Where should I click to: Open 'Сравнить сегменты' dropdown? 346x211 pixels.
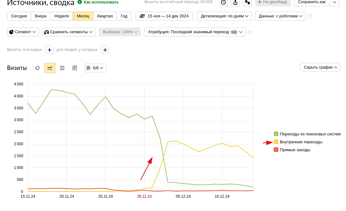click(x=69, y=32)
